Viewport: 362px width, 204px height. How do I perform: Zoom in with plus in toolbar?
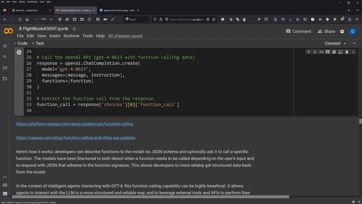(x=51, y=19)
